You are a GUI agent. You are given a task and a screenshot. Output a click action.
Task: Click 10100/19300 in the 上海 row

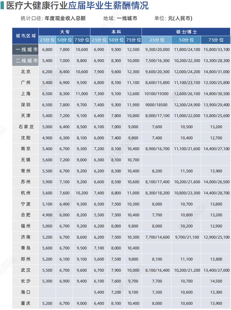[156, 94]
